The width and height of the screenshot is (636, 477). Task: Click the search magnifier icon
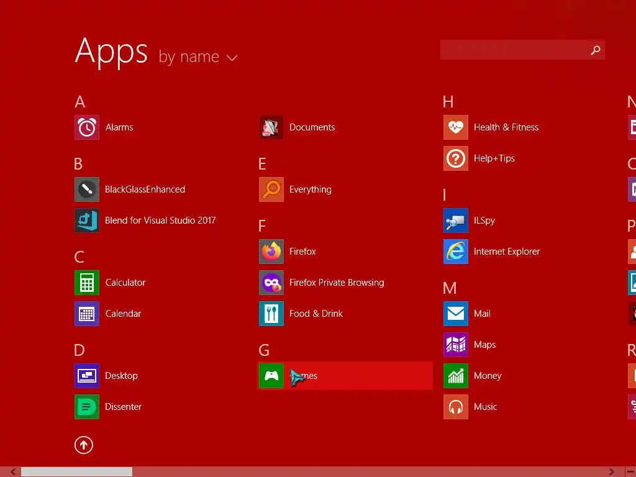tap(596, 50)
